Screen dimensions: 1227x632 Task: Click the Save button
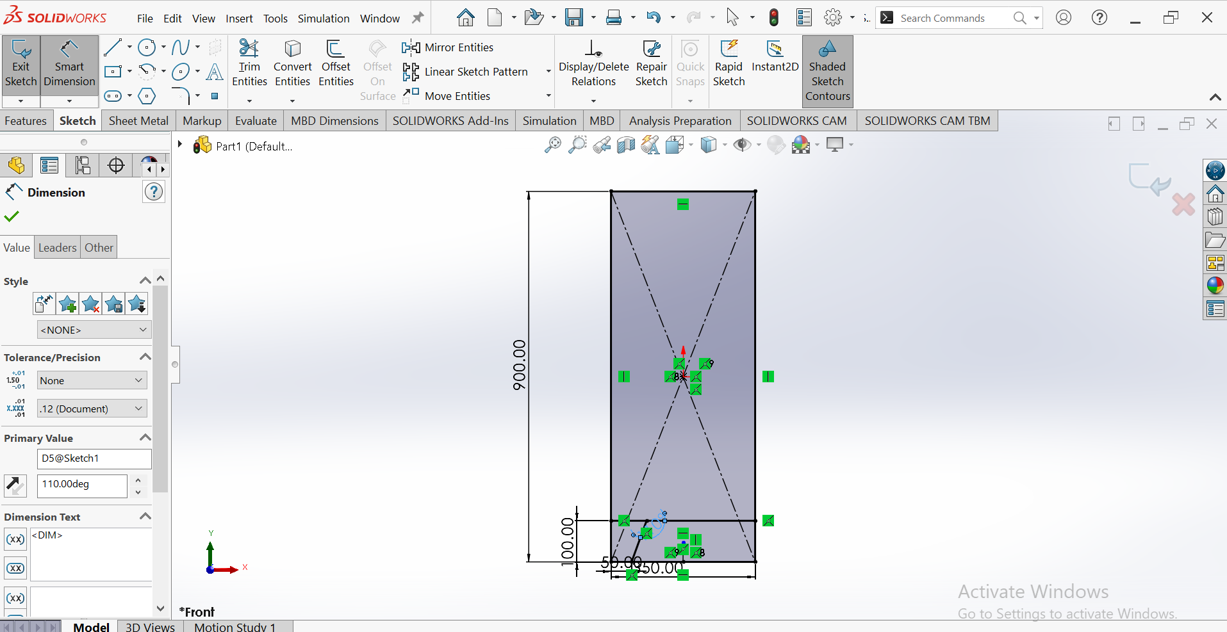pyautogui.click(x=573, y=17)
